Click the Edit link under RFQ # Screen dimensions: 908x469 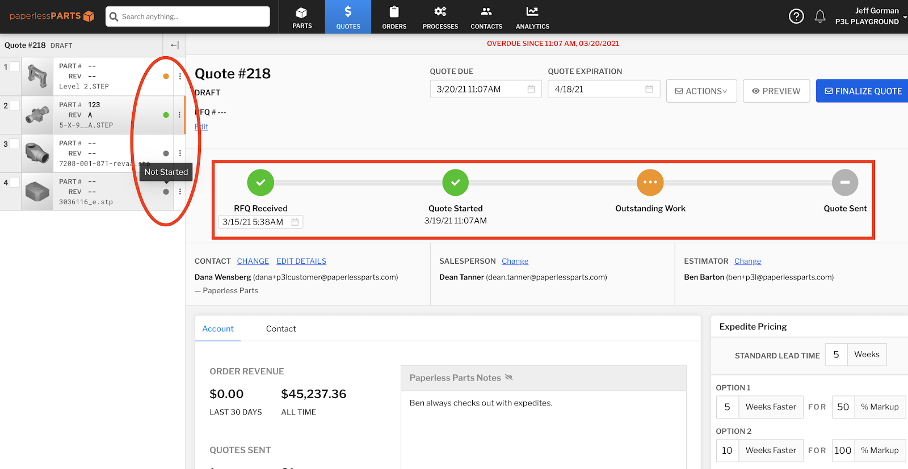pyautogui.click(x=201, y=126)
